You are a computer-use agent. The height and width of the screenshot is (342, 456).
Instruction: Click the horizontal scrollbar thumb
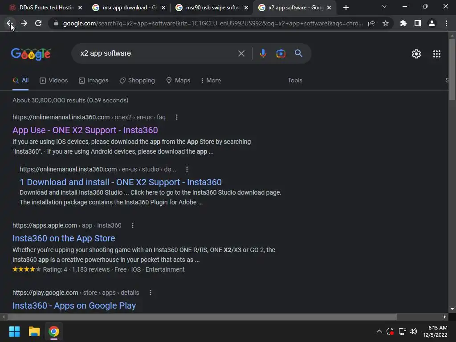[x=202, y=317]
